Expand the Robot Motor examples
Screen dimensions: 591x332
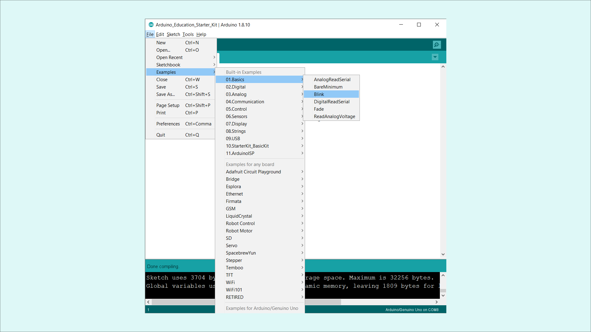tap(260, 231)
